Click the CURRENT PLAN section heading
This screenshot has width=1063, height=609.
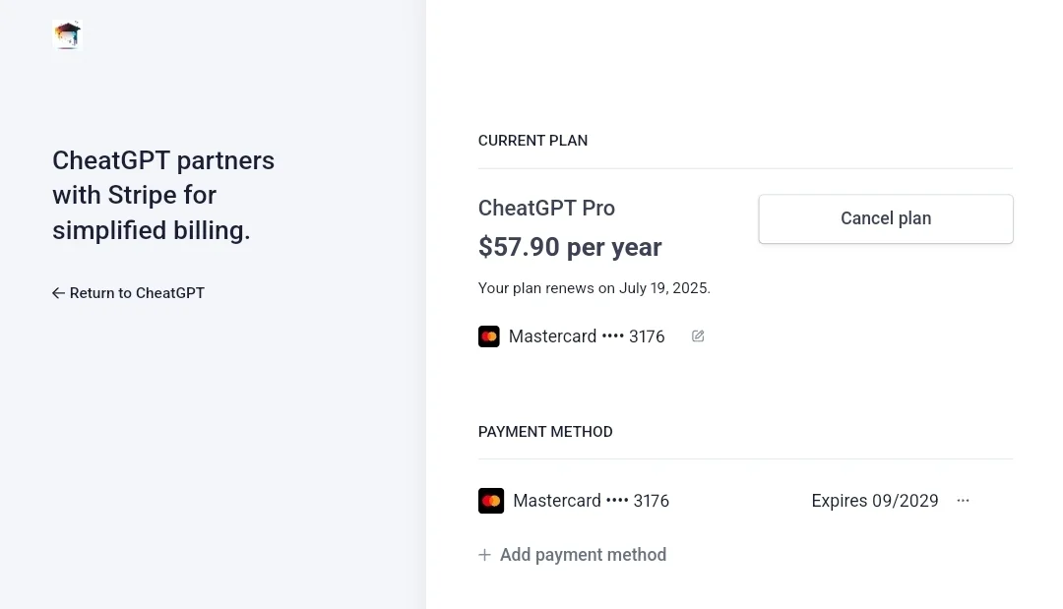(532, 141)
